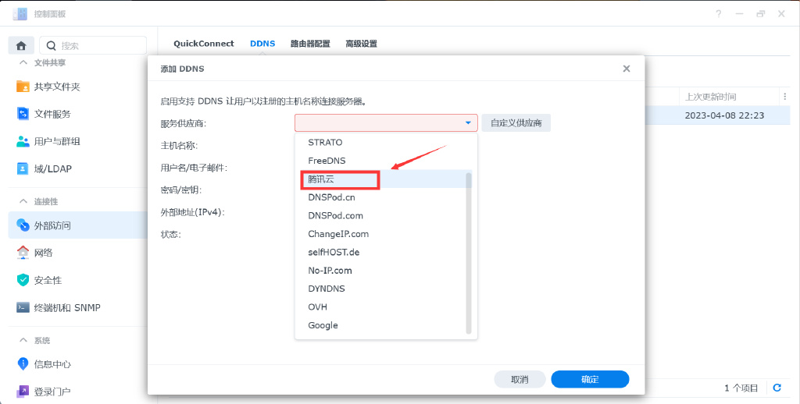Close the 添加 DDNS dialog
The width and height of the screenshot is (800, 404).
click(627, 69)
